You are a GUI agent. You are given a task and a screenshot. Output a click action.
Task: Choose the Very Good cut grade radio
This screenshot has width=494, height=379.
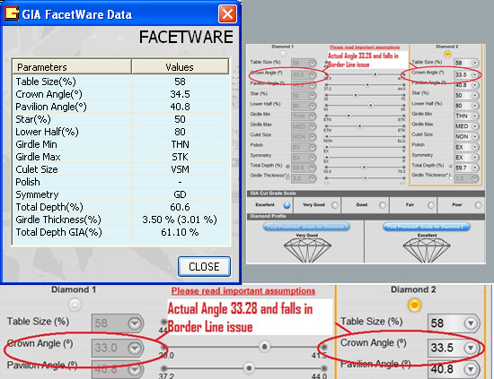[335, 205]
